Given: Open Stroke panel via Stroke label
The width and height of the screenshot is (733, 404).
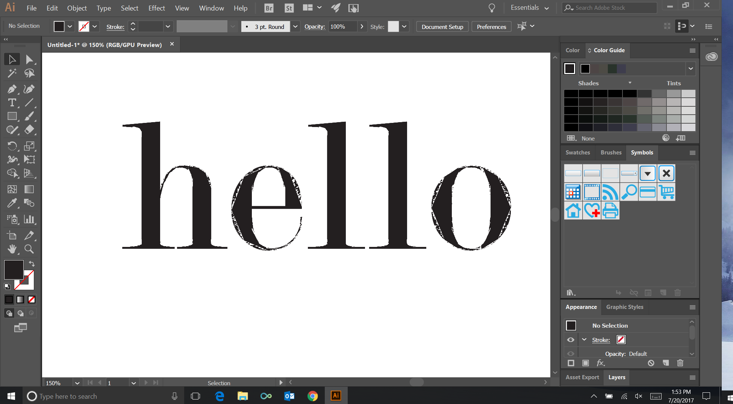Looking at the screenshot, I should [115, 27].
